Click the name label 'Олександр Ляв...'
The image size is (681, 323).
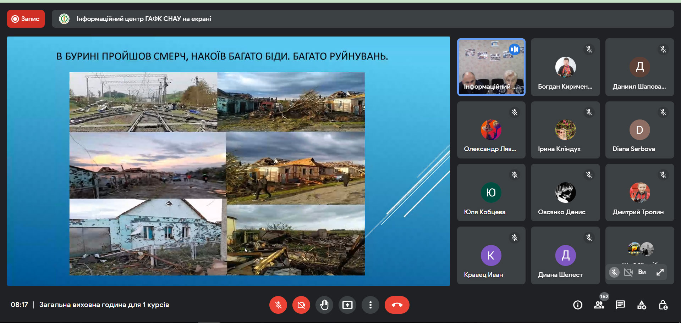(490, 149)
